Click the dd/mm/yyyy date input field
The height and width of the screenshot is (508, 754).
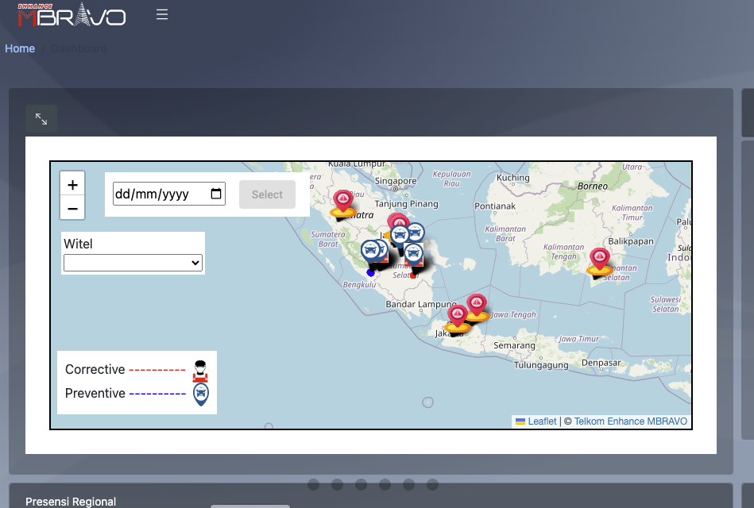pos(159,194)
